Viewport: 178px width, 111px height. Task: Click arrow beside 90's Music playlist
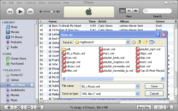click(32, 85)
